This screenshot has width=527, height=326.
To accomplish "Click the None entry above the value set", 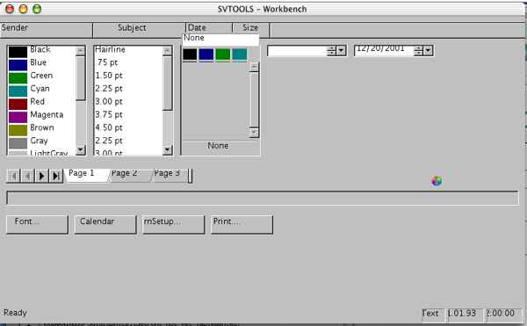I will click(x=220, y=39).
